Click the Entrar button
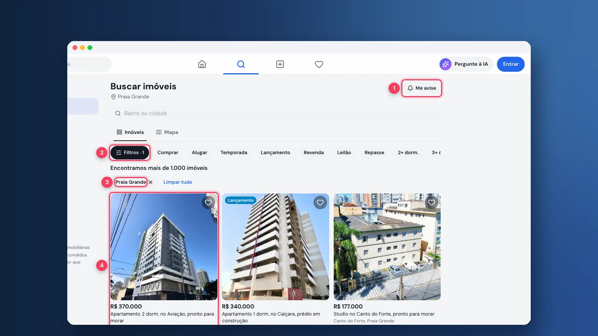 tap(511, 64)
